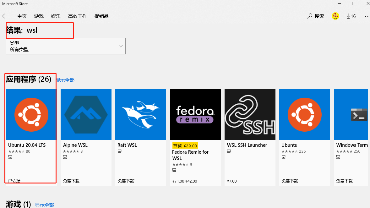Click the Windows Terminal star rating
The image size is (370, 208).
(344, 151)
